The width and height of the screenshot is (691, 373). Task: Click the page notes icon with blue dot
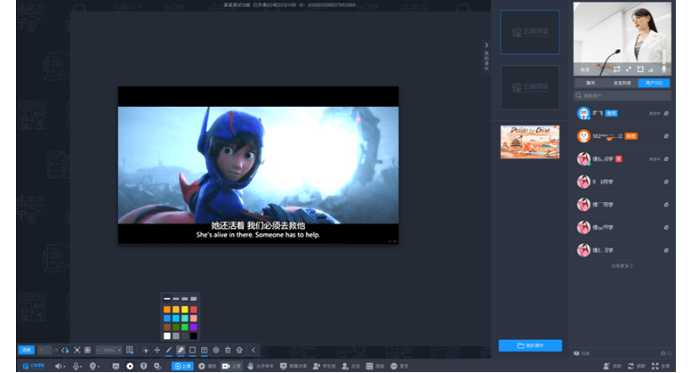click(130, 350)
